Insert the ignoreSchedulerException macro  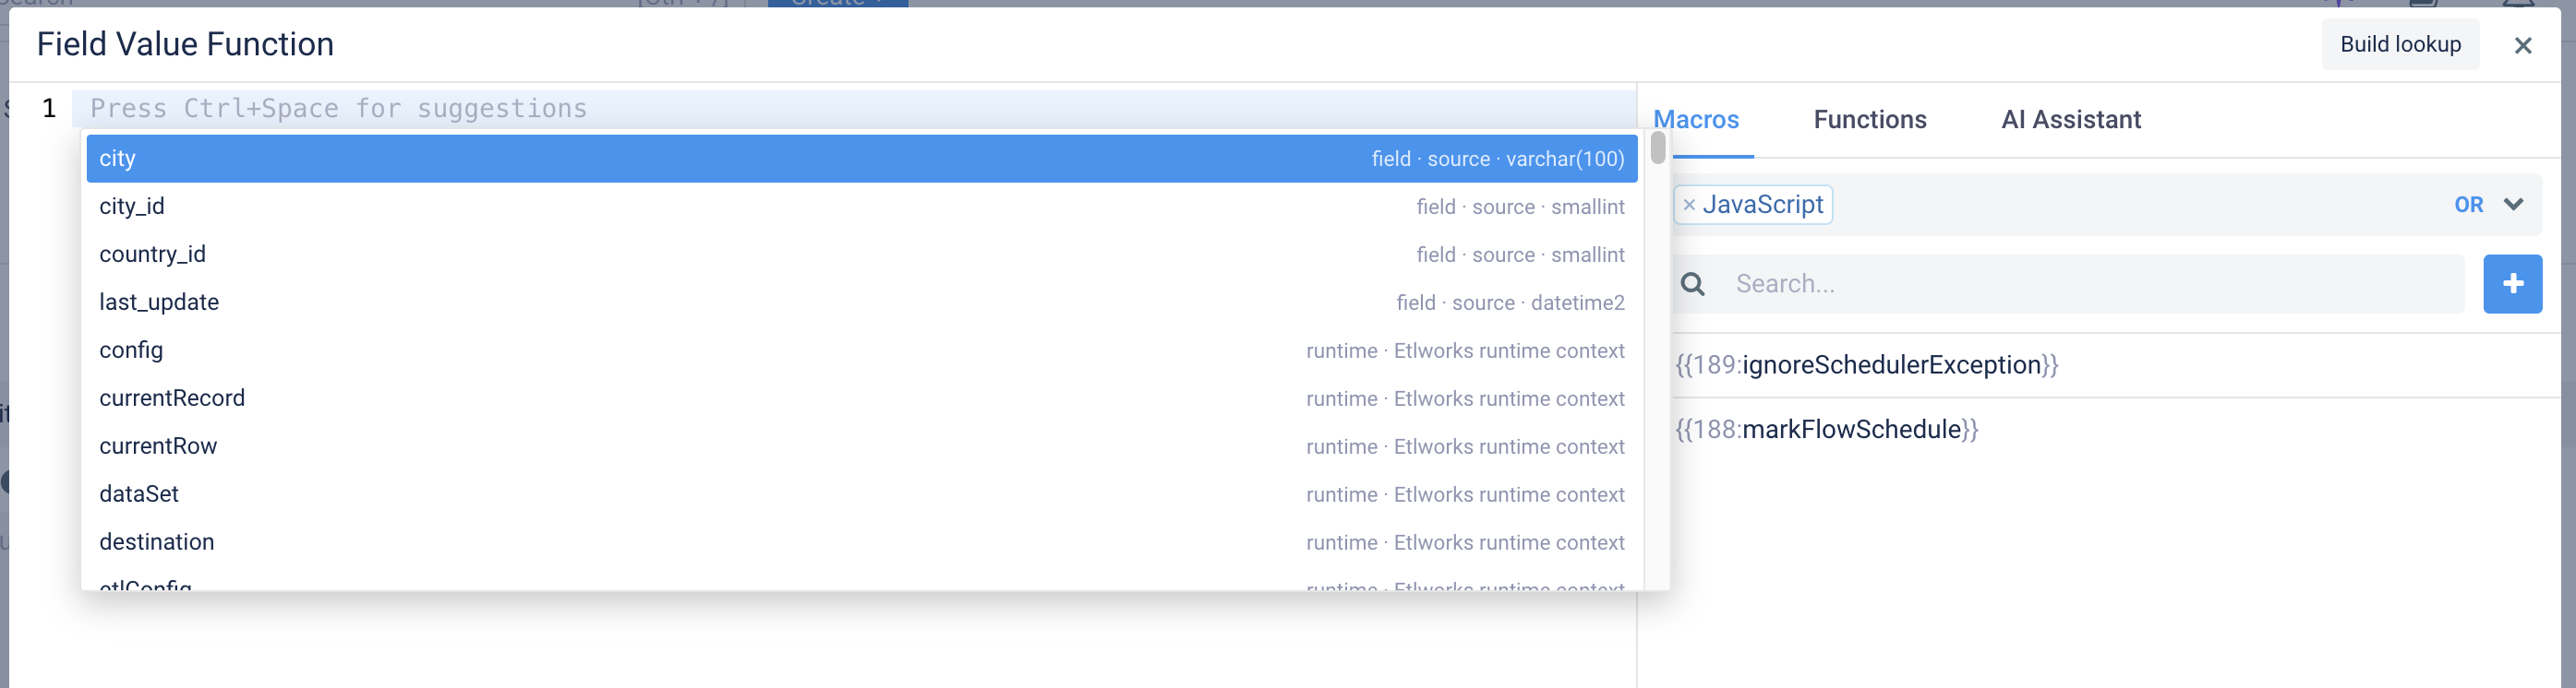pos(1866,364)
